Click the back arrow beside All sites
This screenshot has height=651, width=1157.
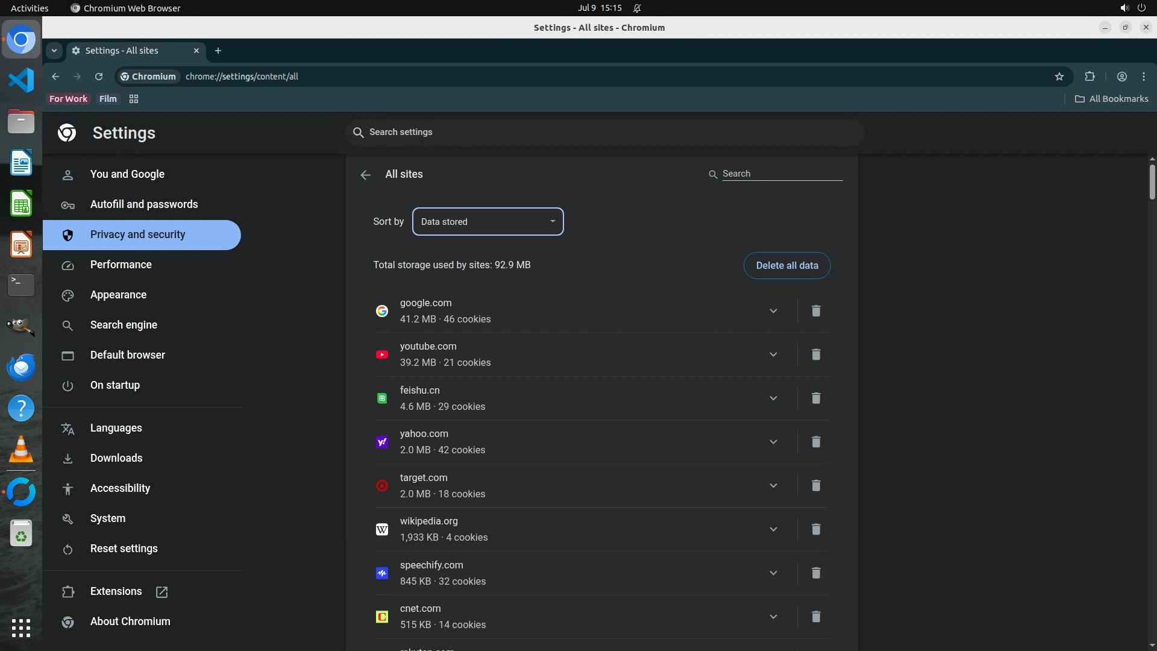pos(365,175)
